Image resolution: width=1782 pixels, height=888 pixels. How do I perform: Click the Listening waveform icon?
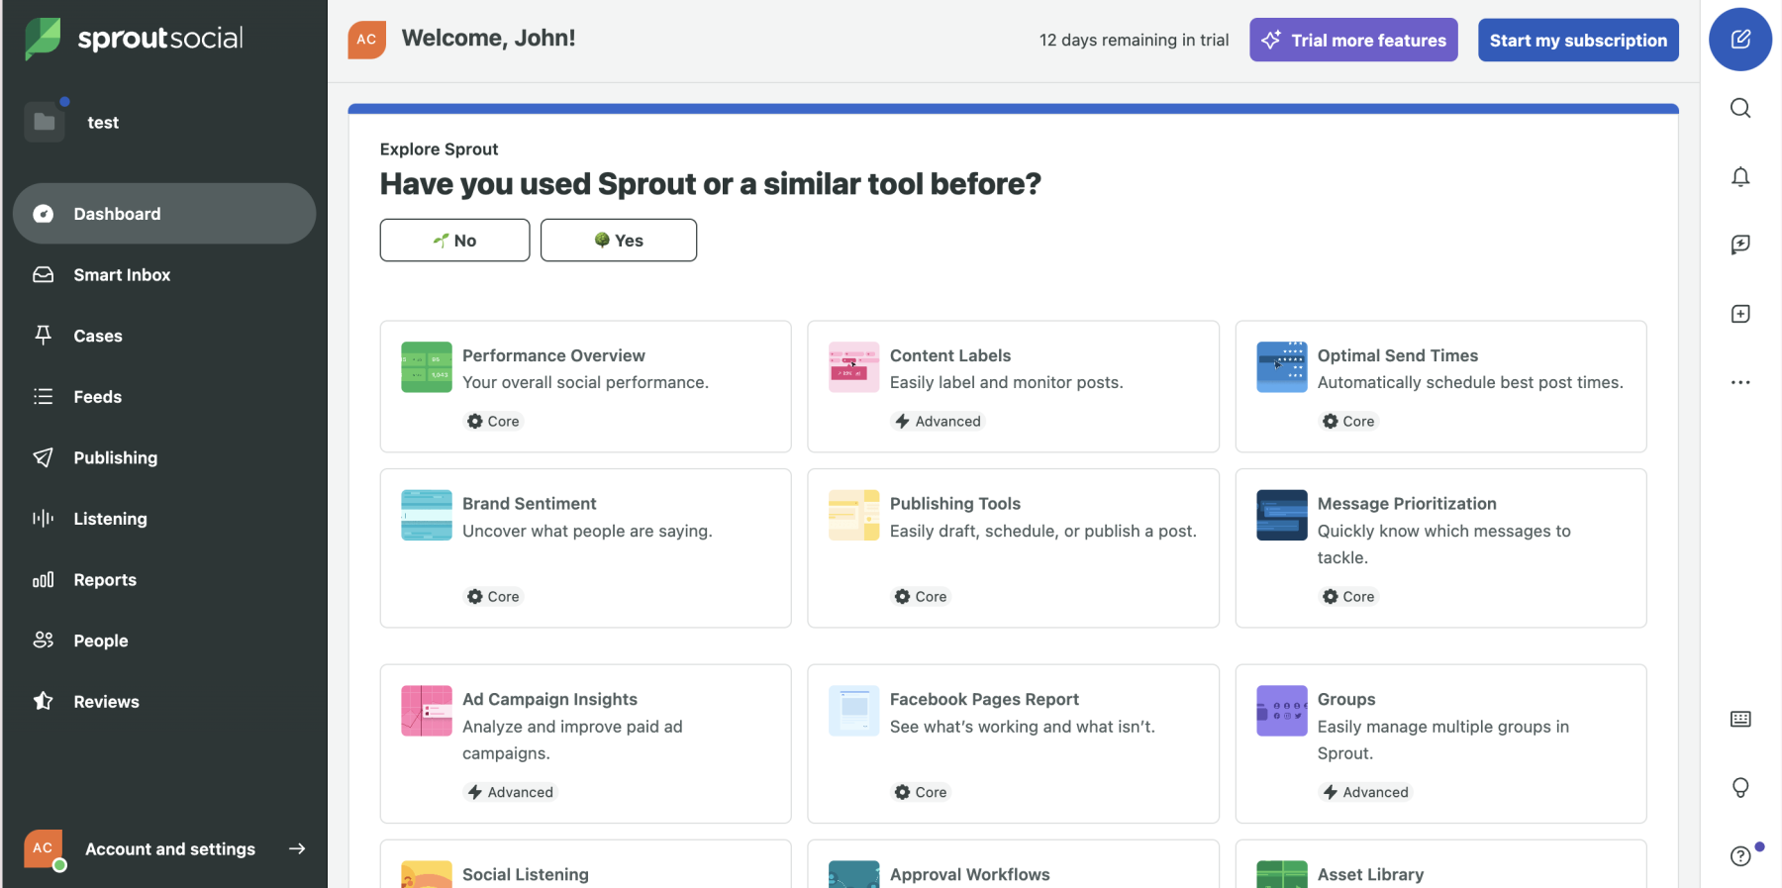click(x=44, y=519)
